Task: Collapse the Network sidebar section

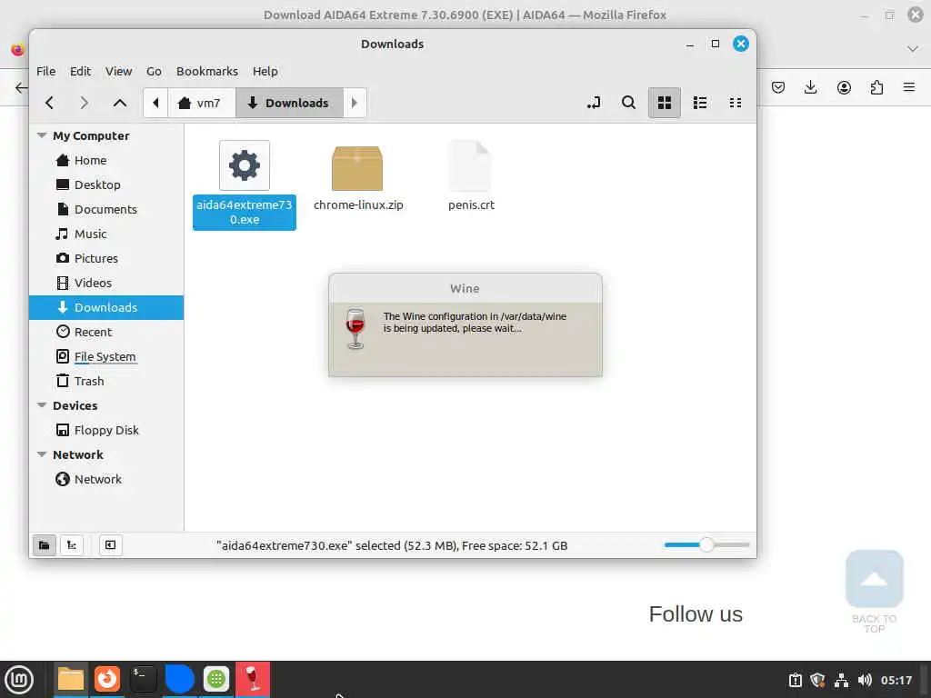Action: pos(42,454)
